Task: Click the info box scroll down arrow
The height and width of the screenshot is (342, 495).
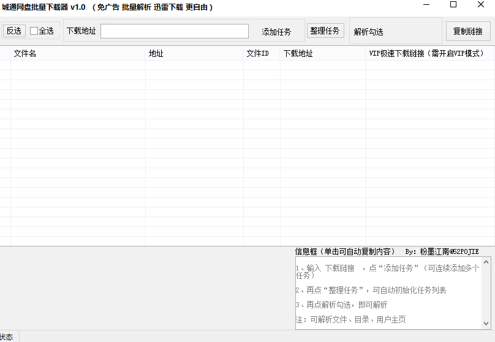Action: click(x=486, y=324)
